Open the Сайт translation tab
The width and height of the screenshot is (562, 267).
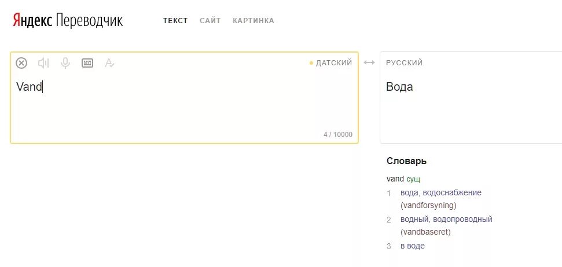(210, 21)
